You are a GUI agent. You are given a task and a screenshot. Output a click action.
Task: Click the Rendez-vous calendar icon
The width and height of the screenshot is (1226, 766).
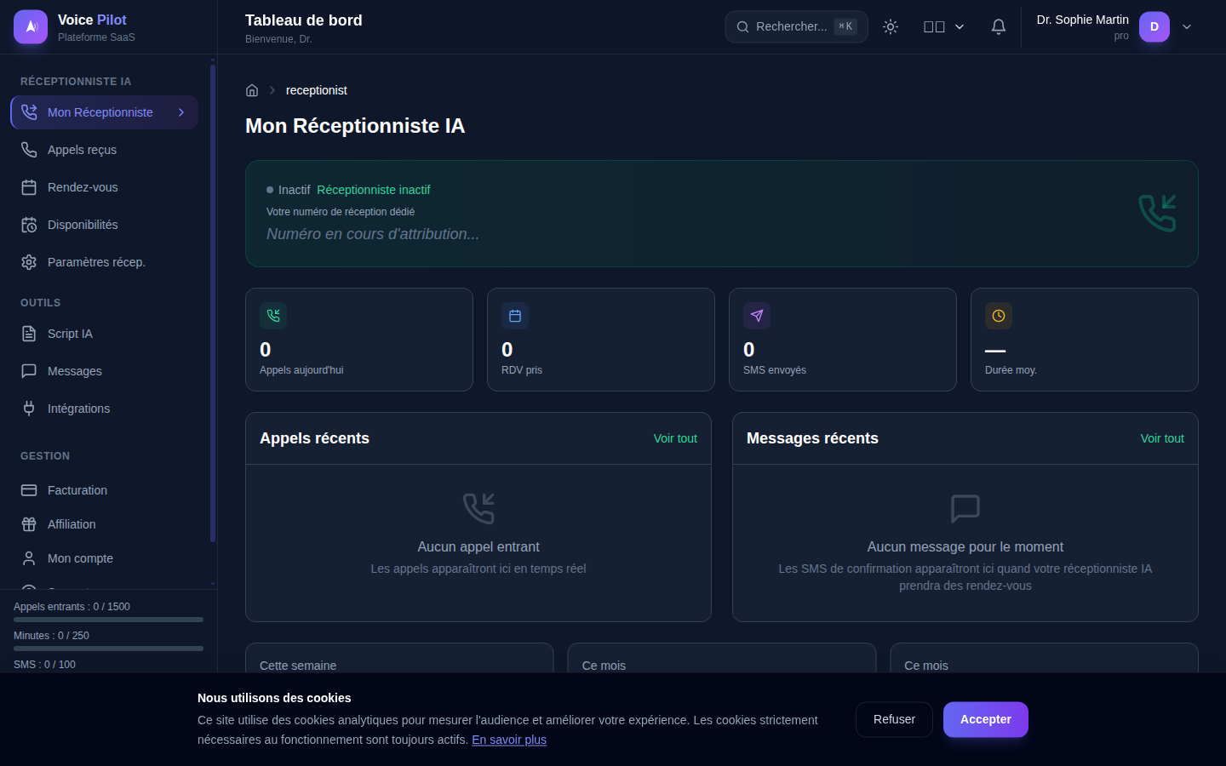(29, 187)
